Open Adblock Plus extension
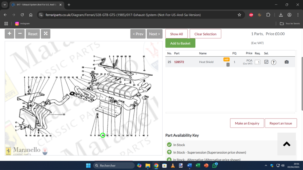Viewport: 303px width, 170px height. 251,15
